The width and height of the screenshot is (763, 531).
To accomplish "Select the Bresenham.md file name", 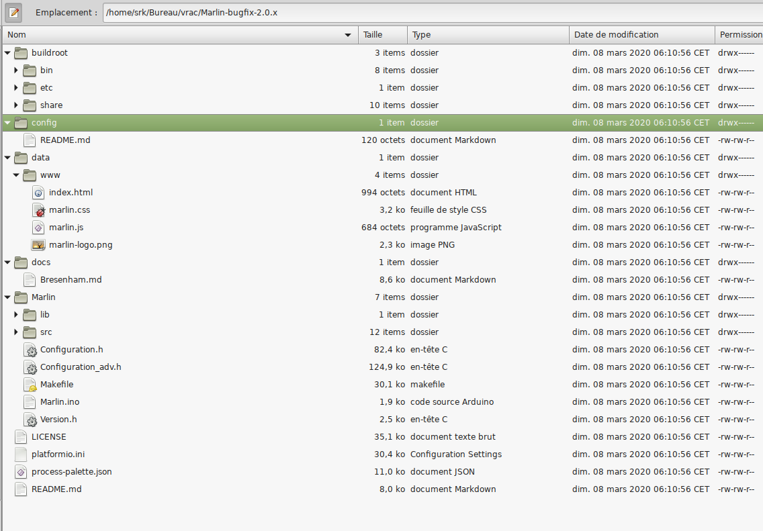I will click(71, 280).
